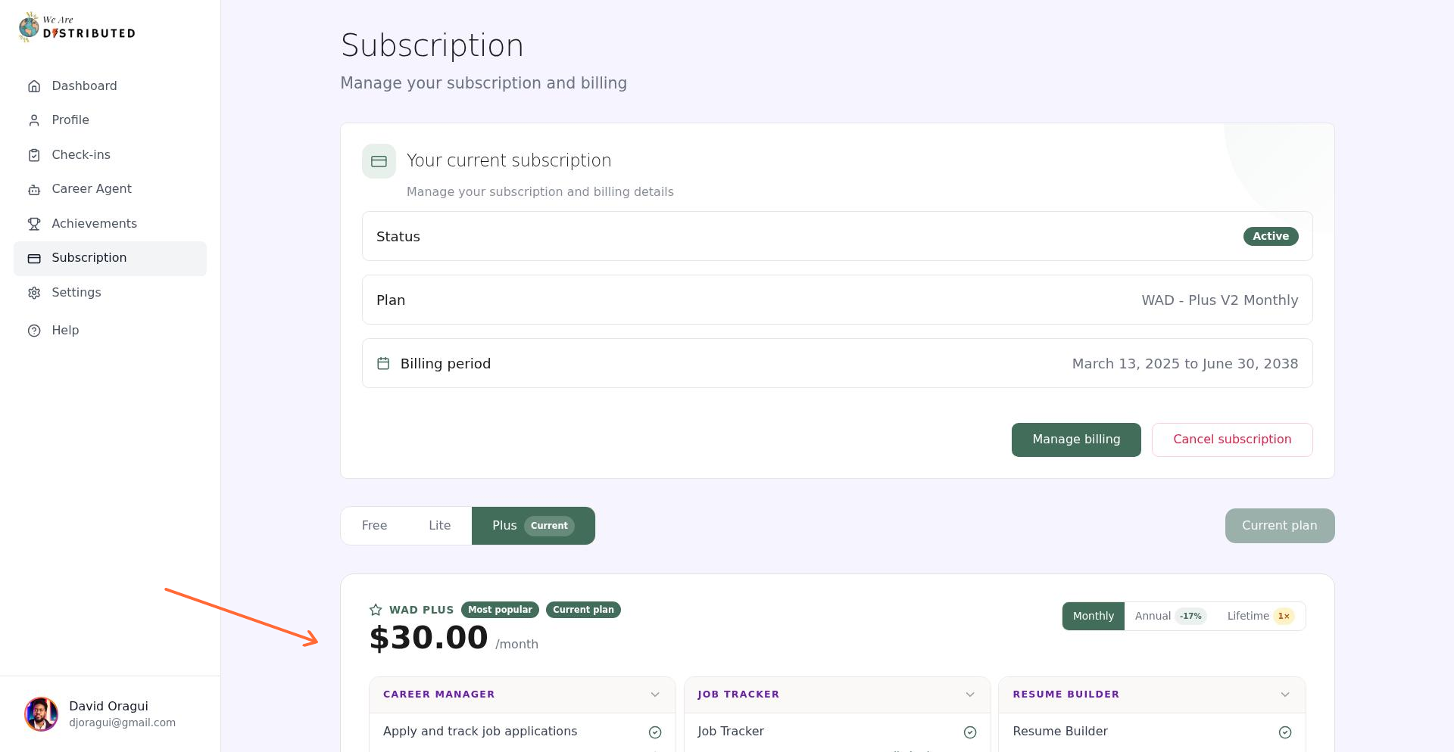Select the Plus Current plan tab

533,526
